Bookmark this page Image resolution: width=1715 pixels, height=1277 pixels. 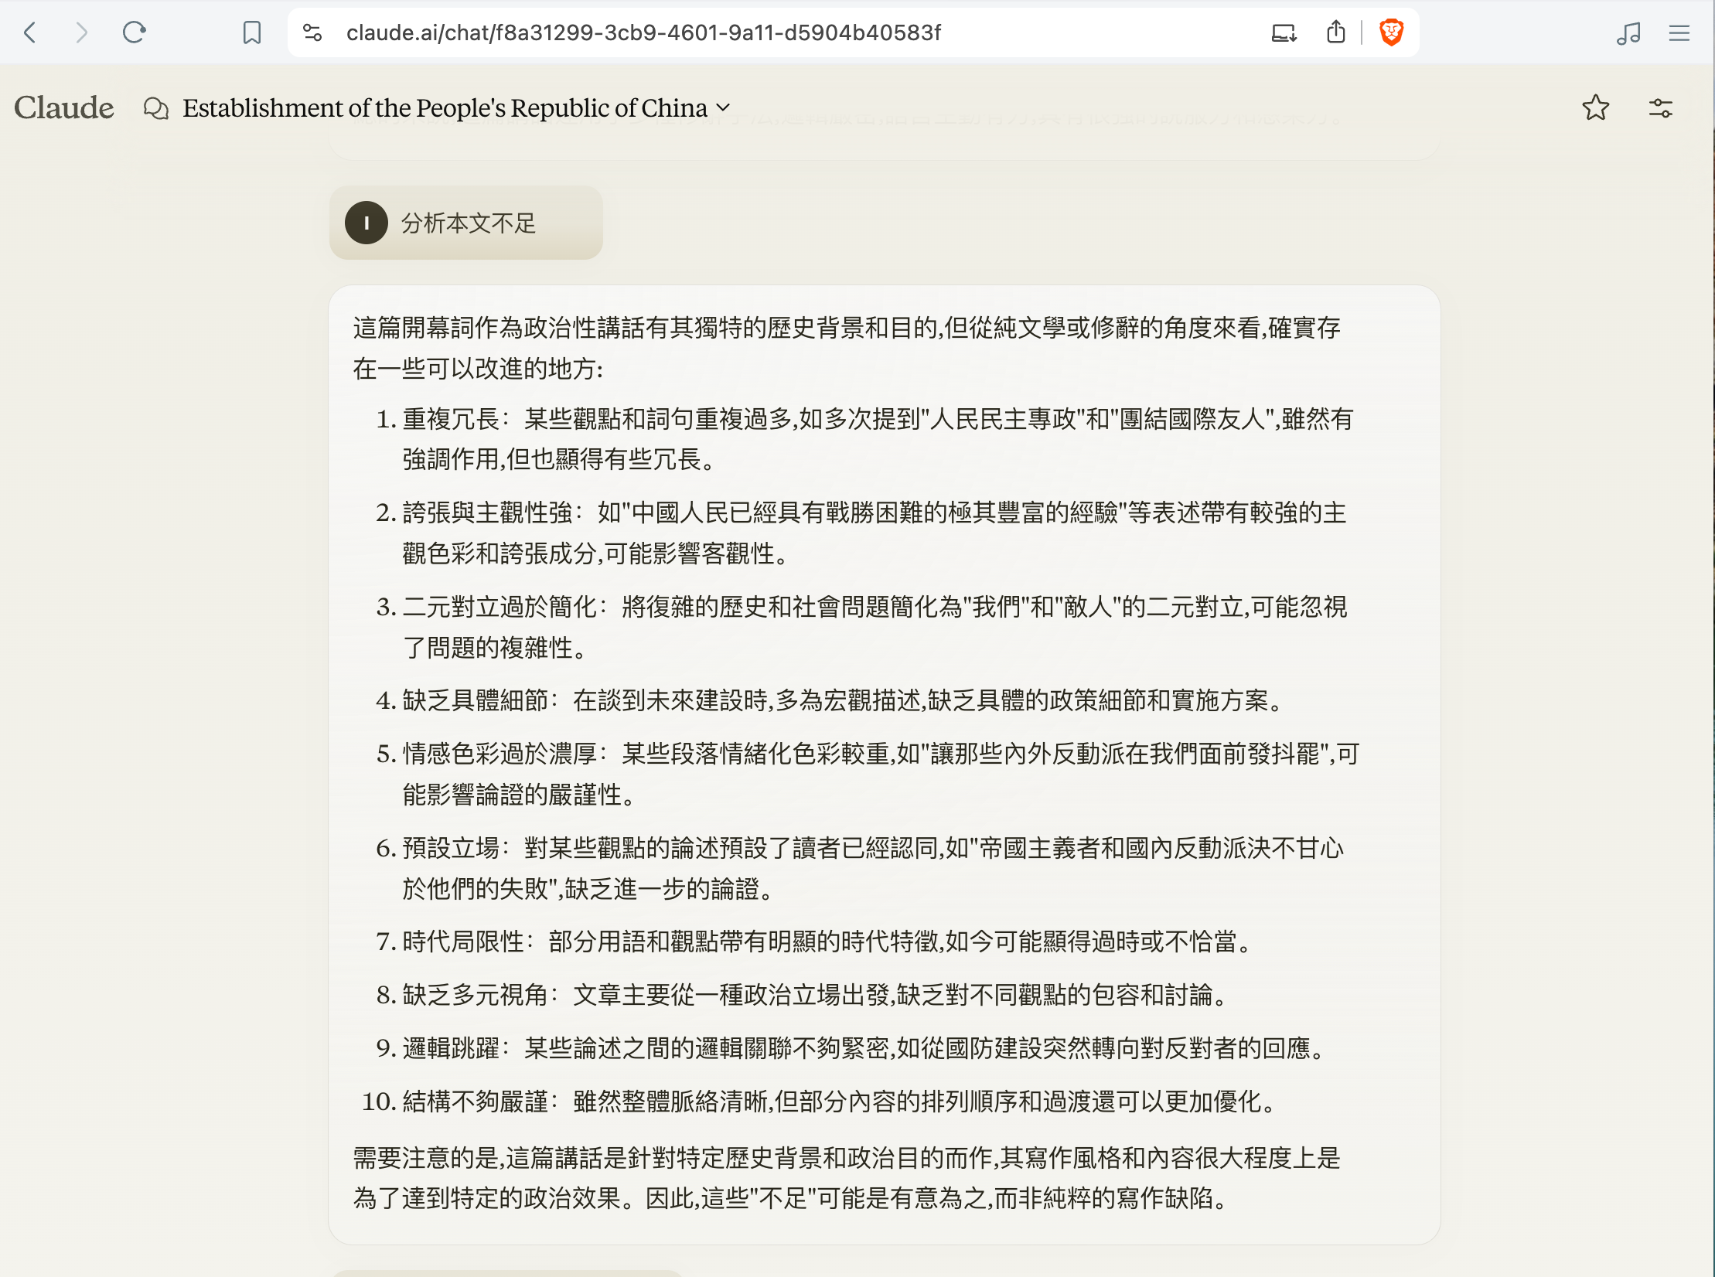coord(252,32)
